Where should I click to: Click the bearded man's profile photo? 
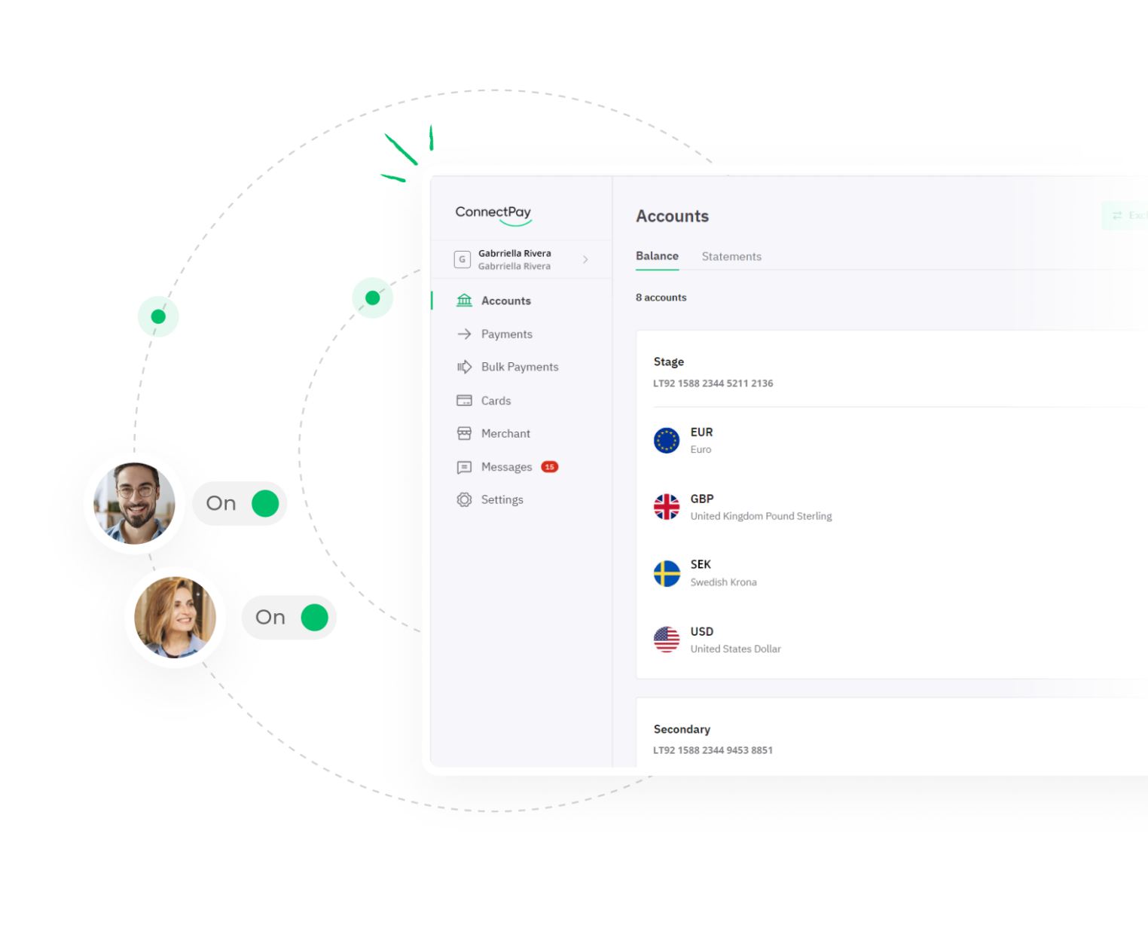coord(134,503)
